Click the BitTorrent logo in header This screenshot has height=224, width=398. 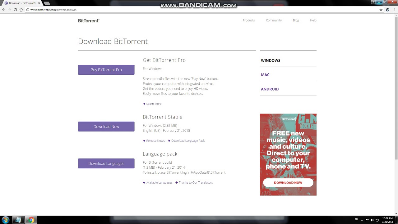[x=89, y=21]
